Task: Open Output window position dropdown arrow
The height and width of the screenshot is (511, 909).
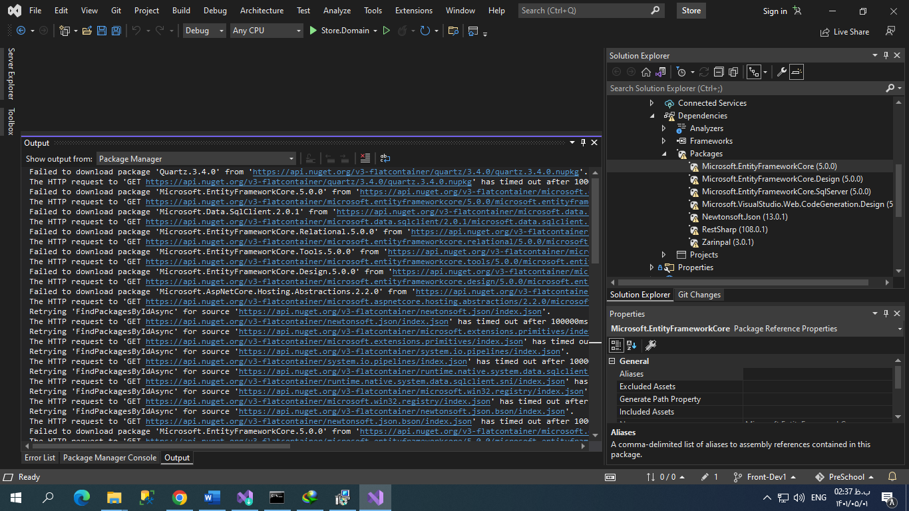Action: pos(572,142)
